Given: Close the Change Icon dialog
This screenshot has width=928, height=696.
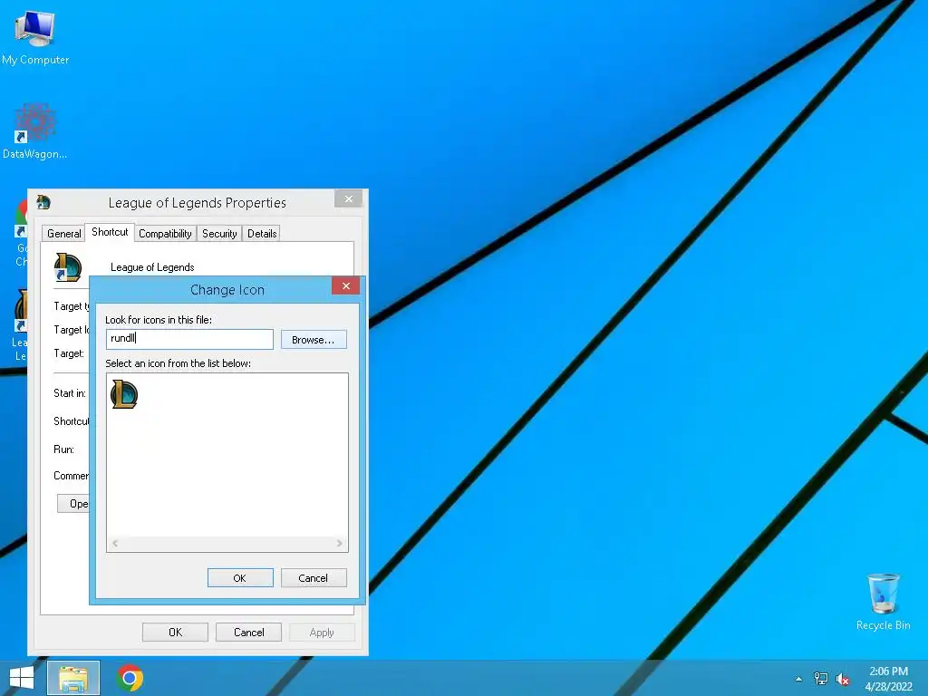Looking at the screenshot, I should [x=346, y=285].
